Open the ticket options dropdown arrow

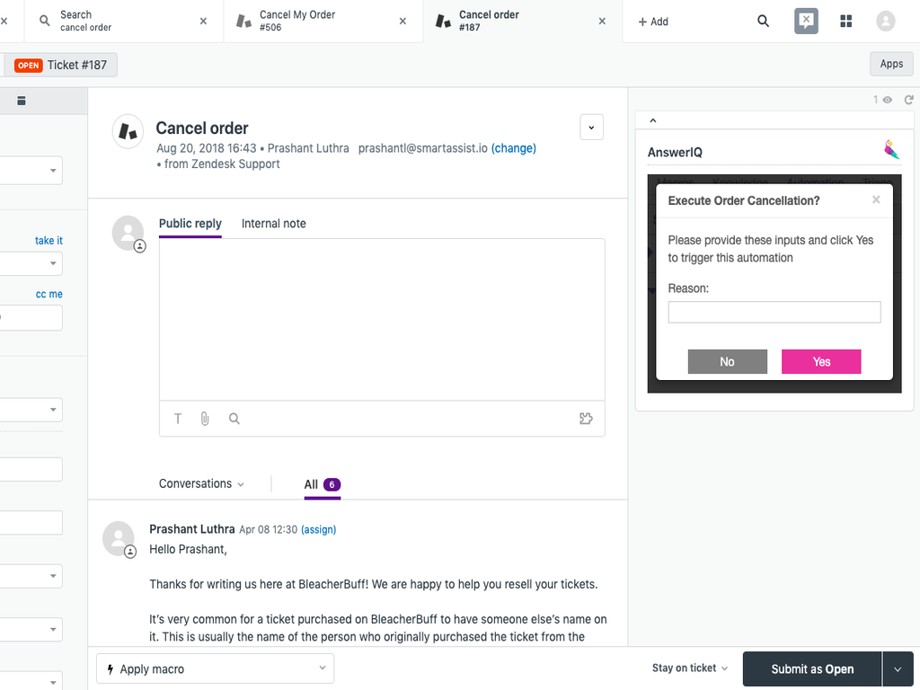pyautogui.click(x=591, y=128)
